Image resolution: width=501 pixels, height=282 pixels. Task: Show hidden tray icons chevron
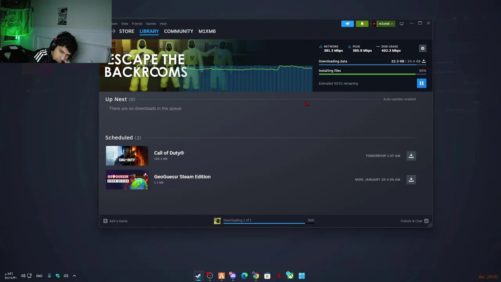tap(74, 276)
